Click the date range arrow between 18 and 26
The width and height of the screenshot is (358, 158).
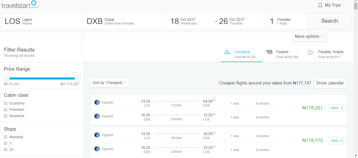pyautogui.click(x=215, y=22)
